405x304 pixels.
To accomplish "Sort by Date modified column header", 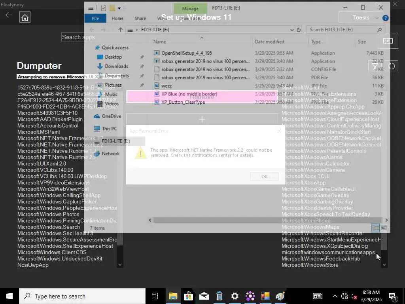I will pyautogui.click(x=269, y=42).
